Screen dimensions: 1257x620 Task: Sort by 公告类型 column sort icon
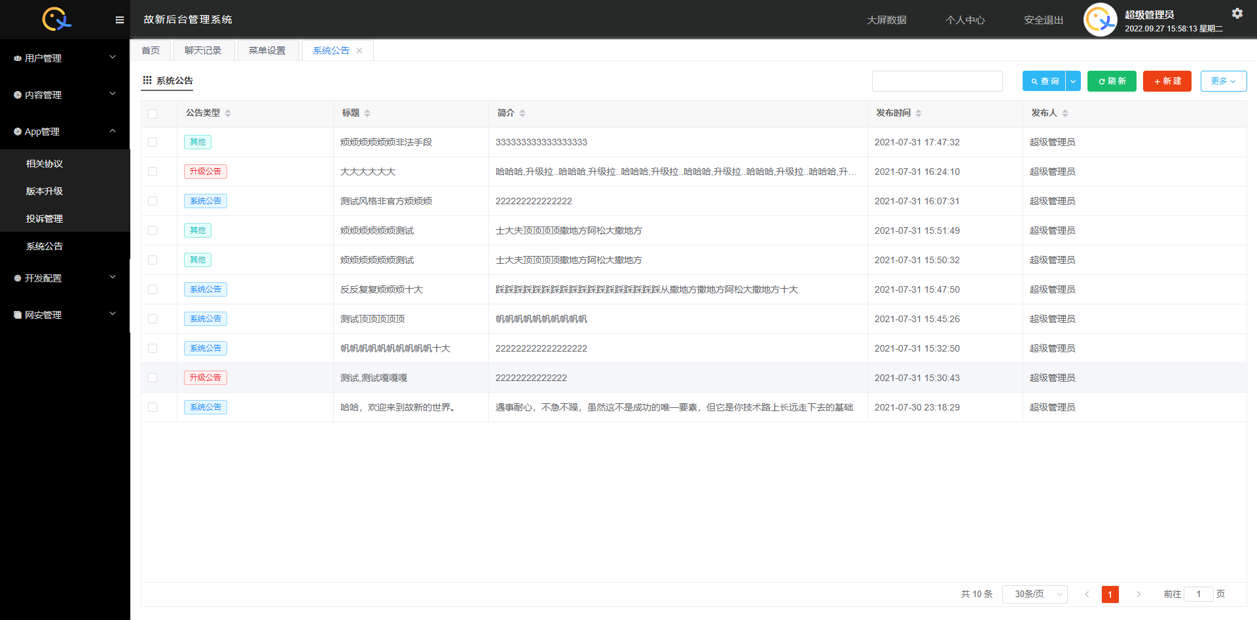click(x=228, y=113)
